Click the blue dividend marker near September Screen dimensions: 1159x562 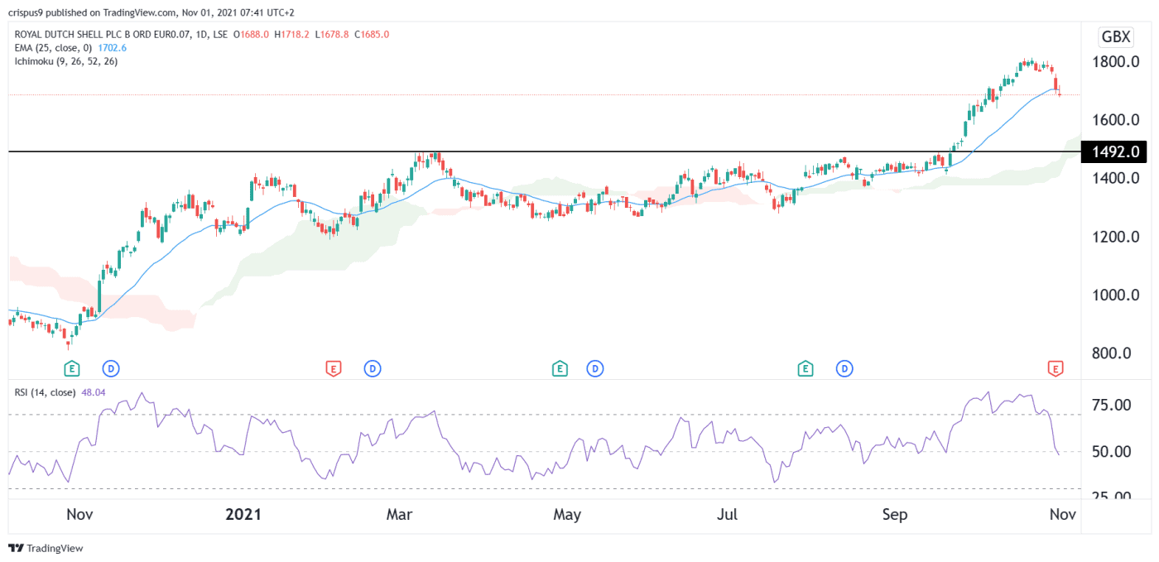point(844,368)
